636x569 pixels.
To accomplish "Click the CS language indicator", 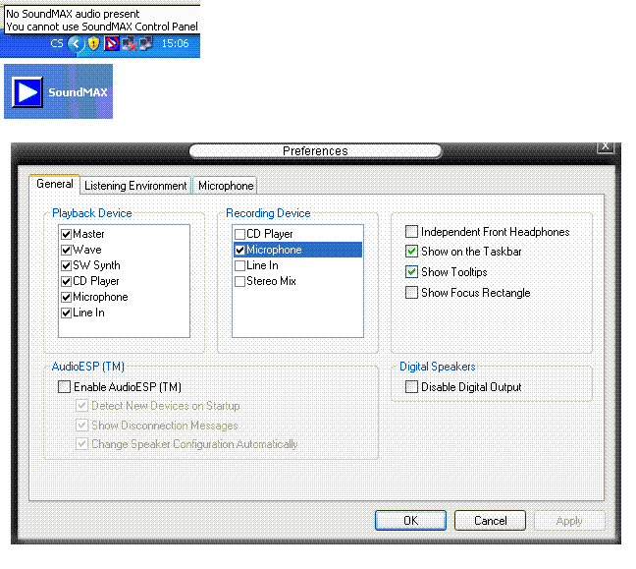I will (57, 43).
